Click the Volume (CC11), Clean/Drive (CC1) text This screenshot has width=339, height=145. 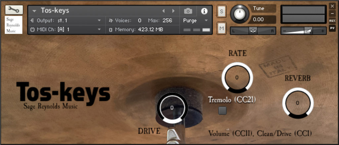point(260,133)
